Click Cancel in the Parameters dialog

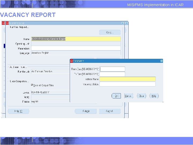pos(129,96)
